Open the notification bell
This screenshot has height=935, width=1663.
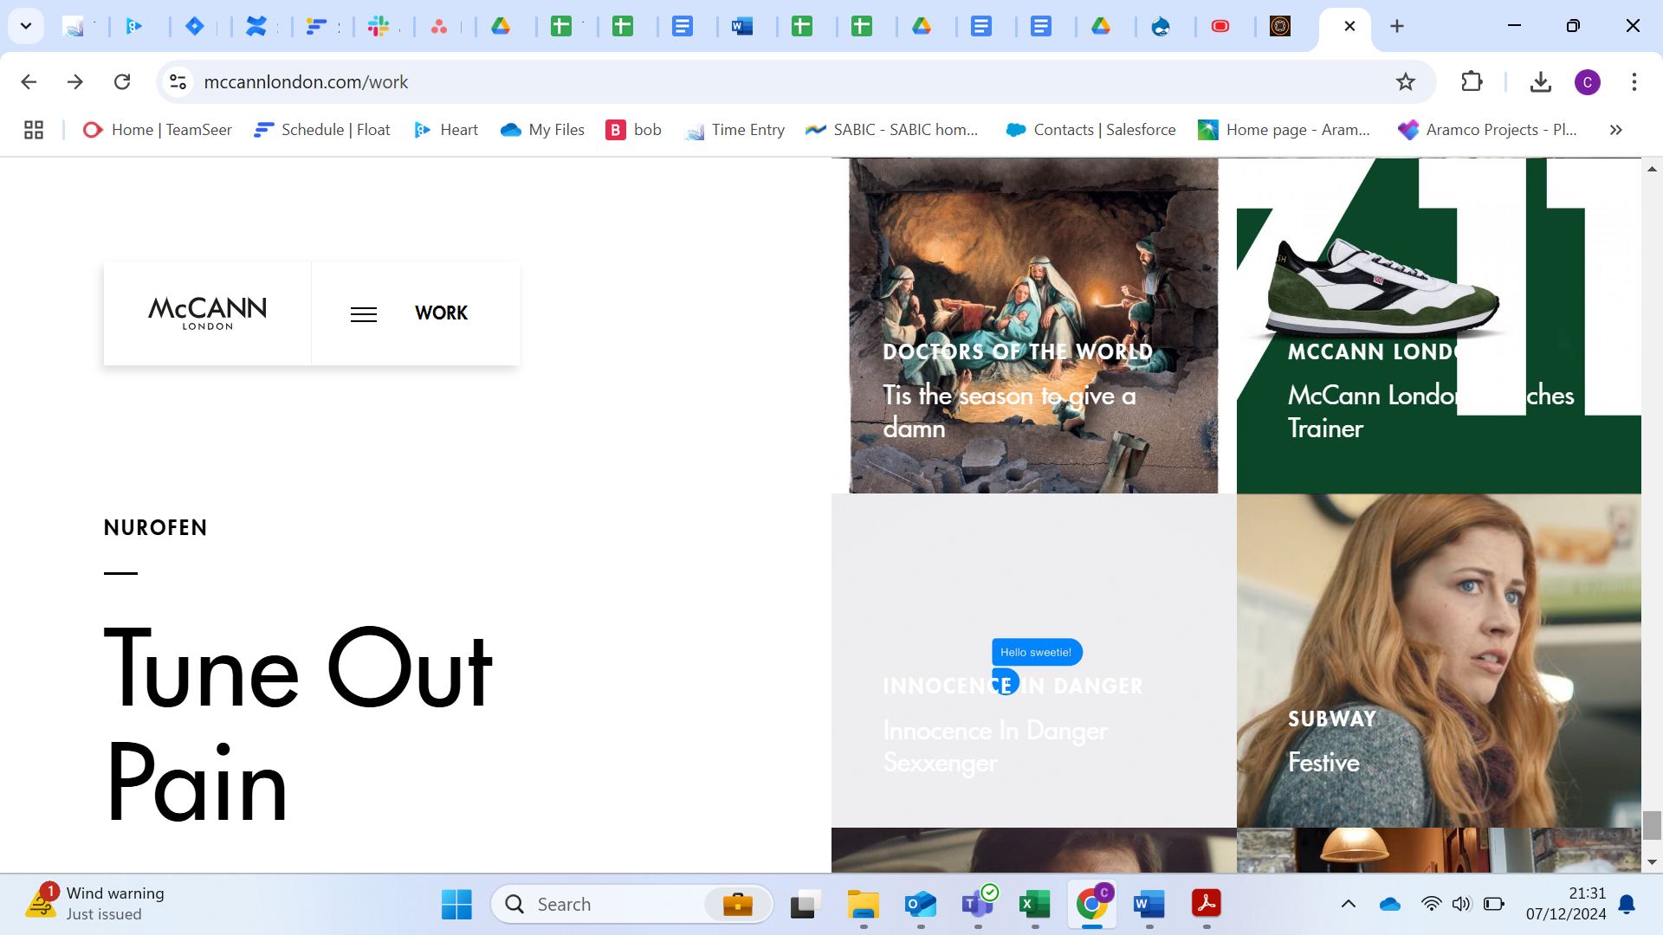(1627, 905)
